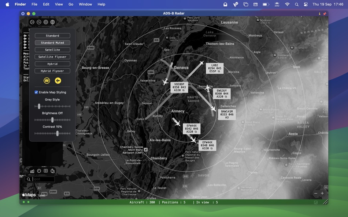Click the yellow airplane icon in the styling panel
This screenshot has height=217, width=348.
58,80
